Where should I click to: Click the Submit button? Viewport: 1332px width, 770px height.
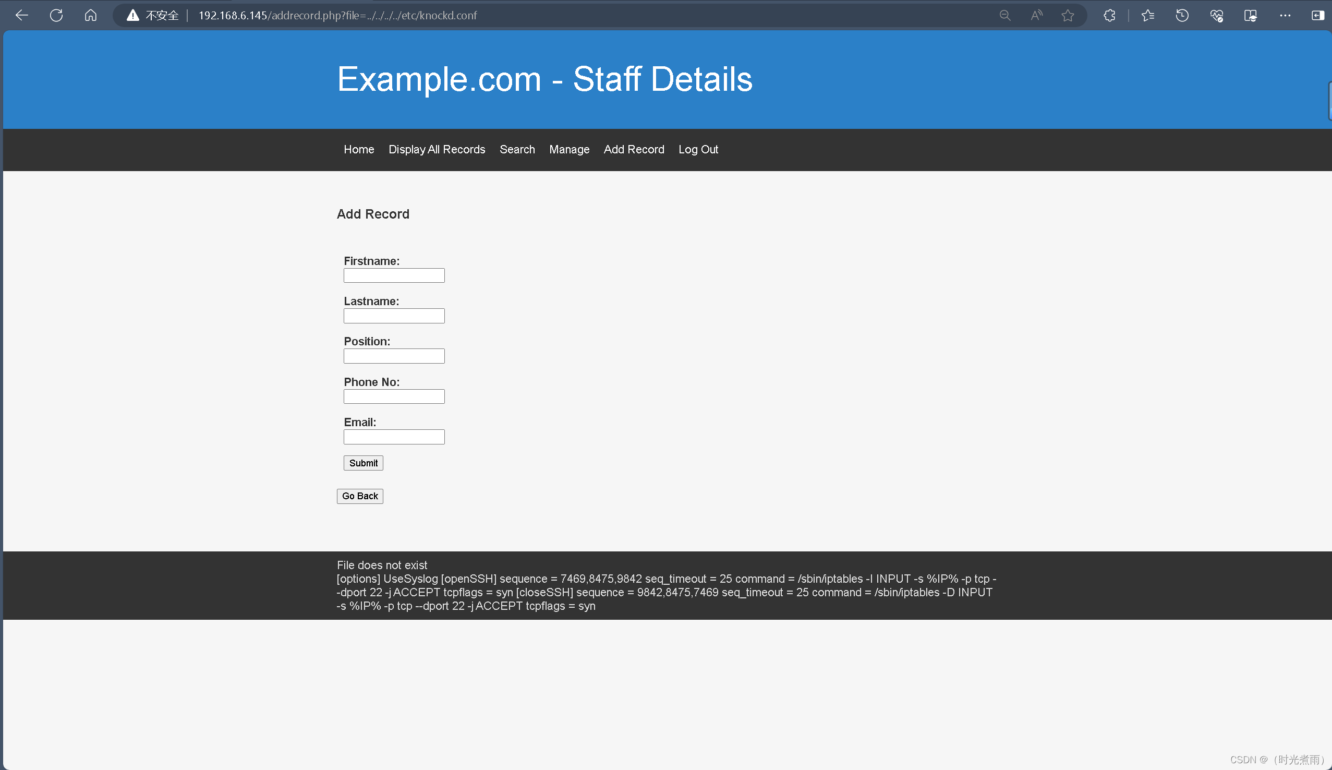364,463
